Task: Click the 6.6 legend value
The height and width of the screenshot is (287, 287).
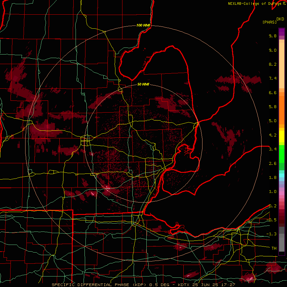Action: click(273, 92)
